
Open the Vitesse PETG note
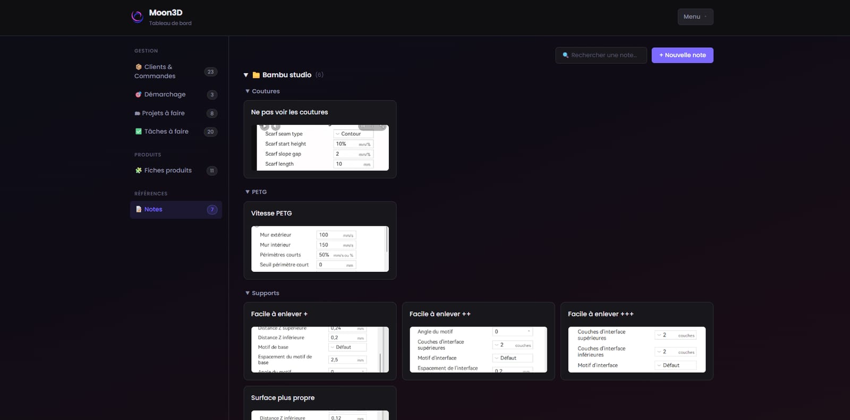pyautogui.click(x=320, y=241)
